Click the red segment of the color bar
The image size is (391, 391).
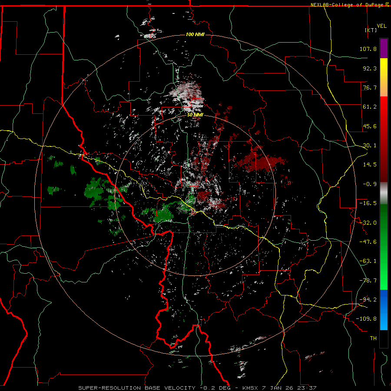tap(384, 139)
